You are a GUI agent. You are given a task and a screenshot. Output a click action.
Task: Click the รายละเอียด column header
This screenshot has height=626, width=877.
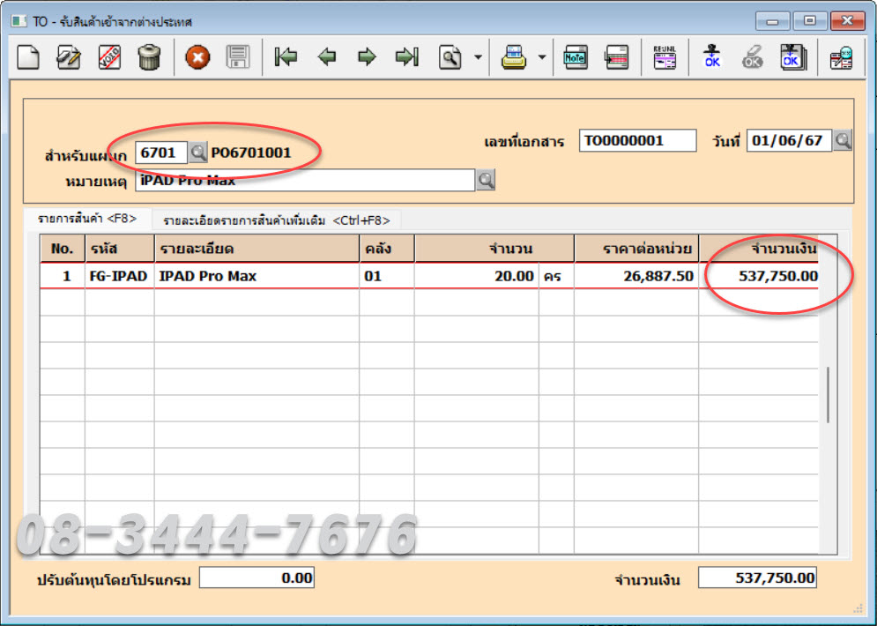pos(256,249)
